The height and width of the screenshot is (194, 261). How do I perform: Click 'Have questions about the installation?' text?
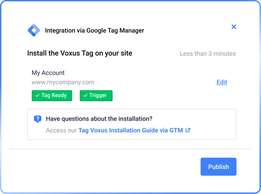(x=99, y=119)
